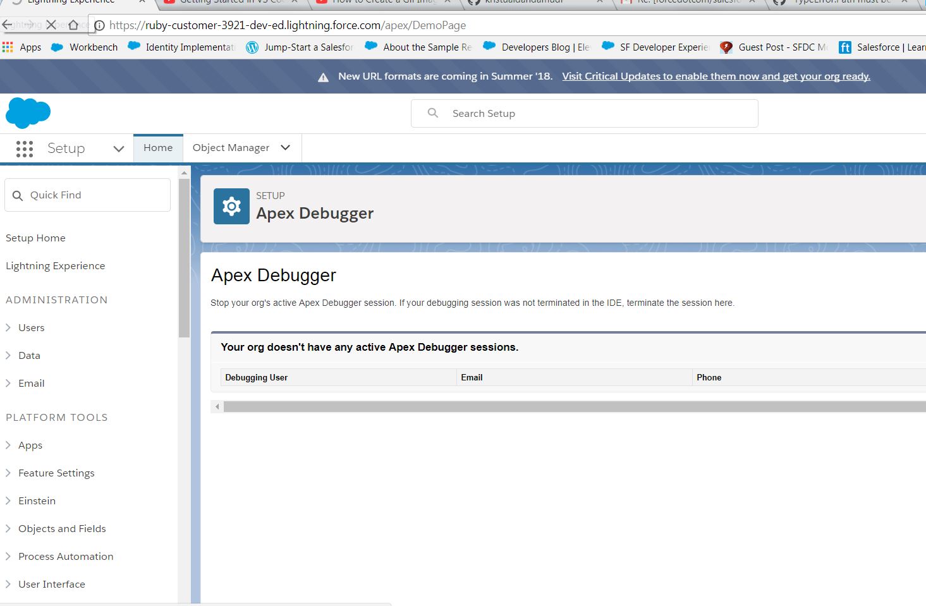
Task: Click the Salesforce cloud logo
Action: [28, 112]
